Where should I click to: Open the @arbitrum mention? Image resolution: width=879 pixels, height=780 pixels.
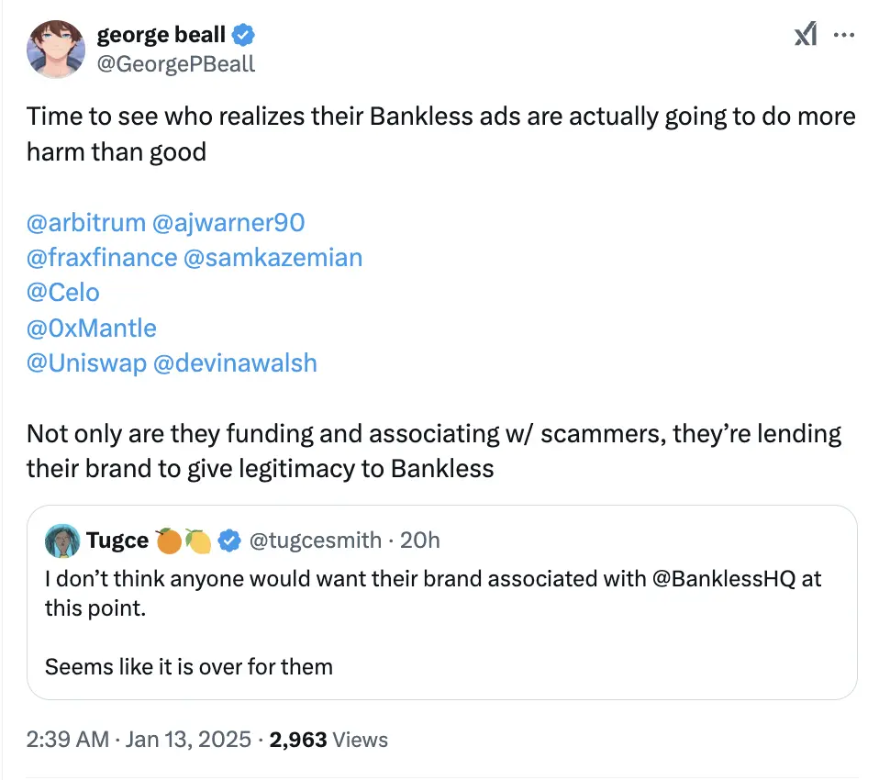point(86,222)
